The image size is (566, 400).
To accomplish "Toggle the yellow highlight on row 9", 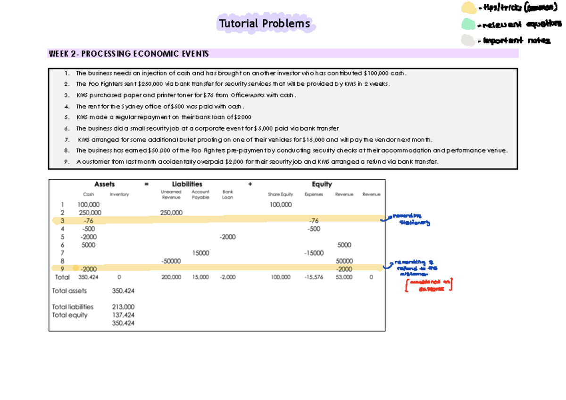I will point(189,267).
